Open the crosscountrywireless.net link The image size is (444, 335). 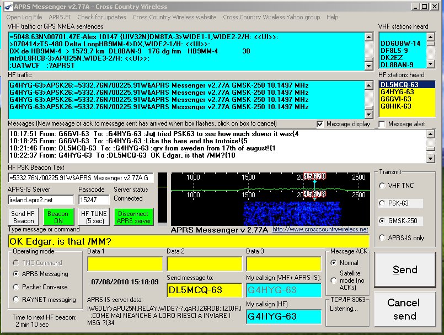[320, 229]
